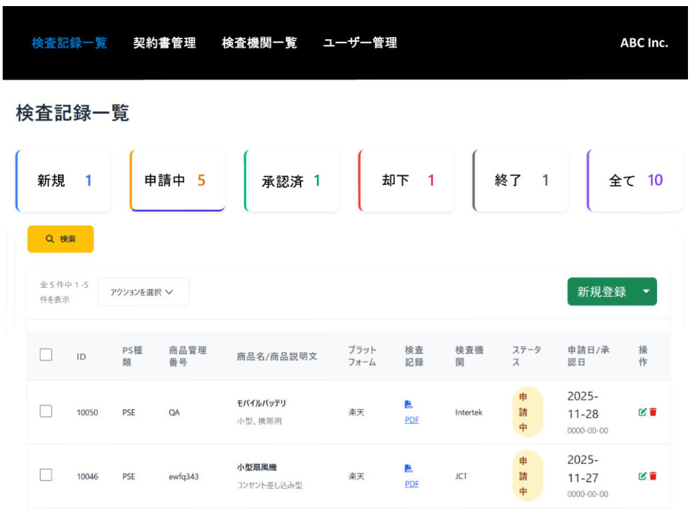Click the PDF link for record 10046
690x518 pixels.
pos(412,484)
